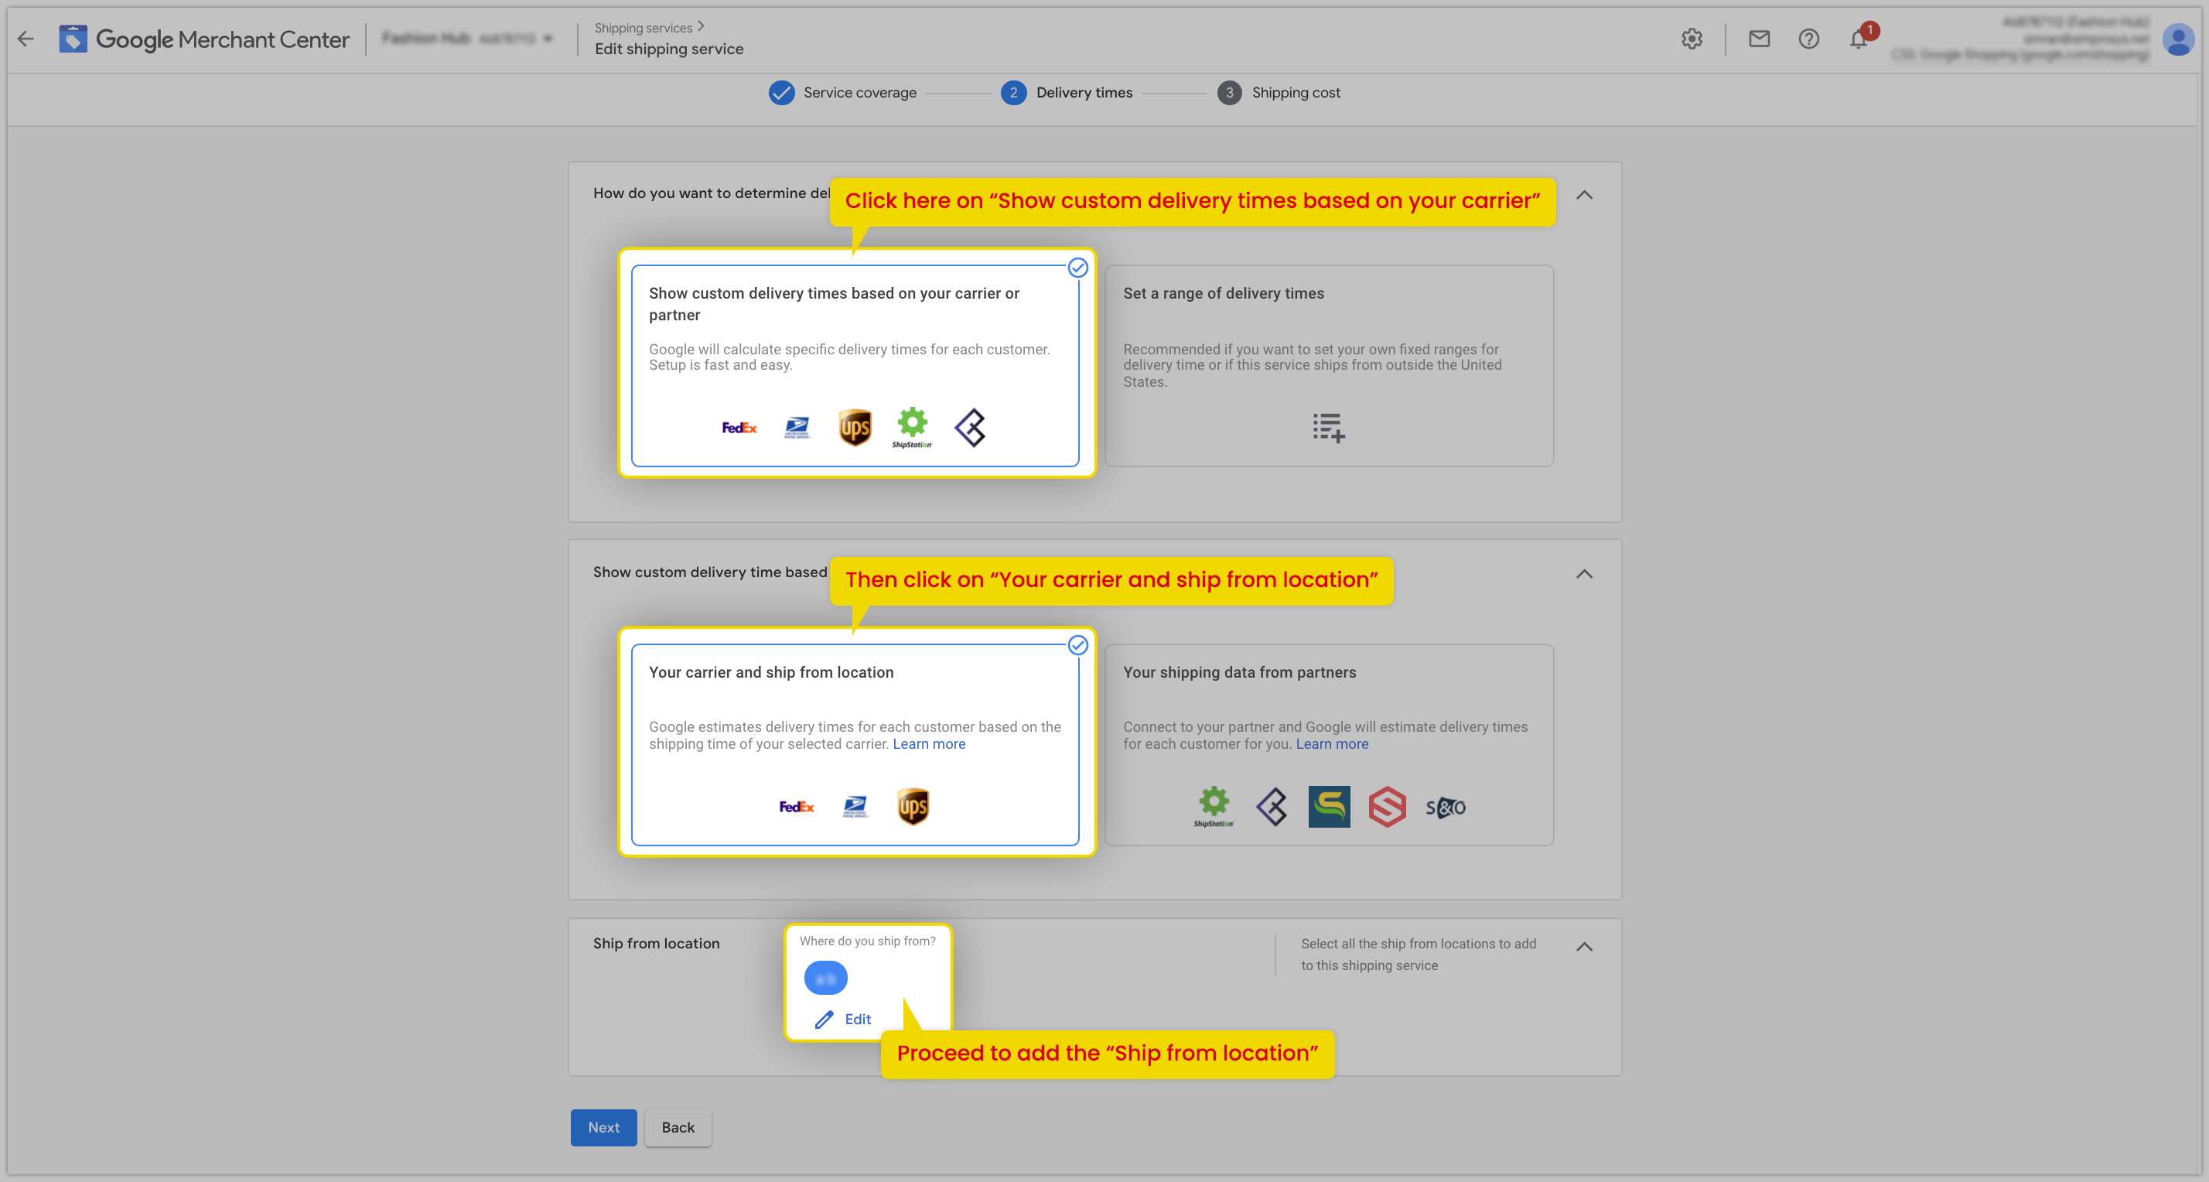Image resolution: width=2209 pixels, height=1182 pixels.
Task: Click the pencil icon beside Edit
Action: click(824, 1019)
